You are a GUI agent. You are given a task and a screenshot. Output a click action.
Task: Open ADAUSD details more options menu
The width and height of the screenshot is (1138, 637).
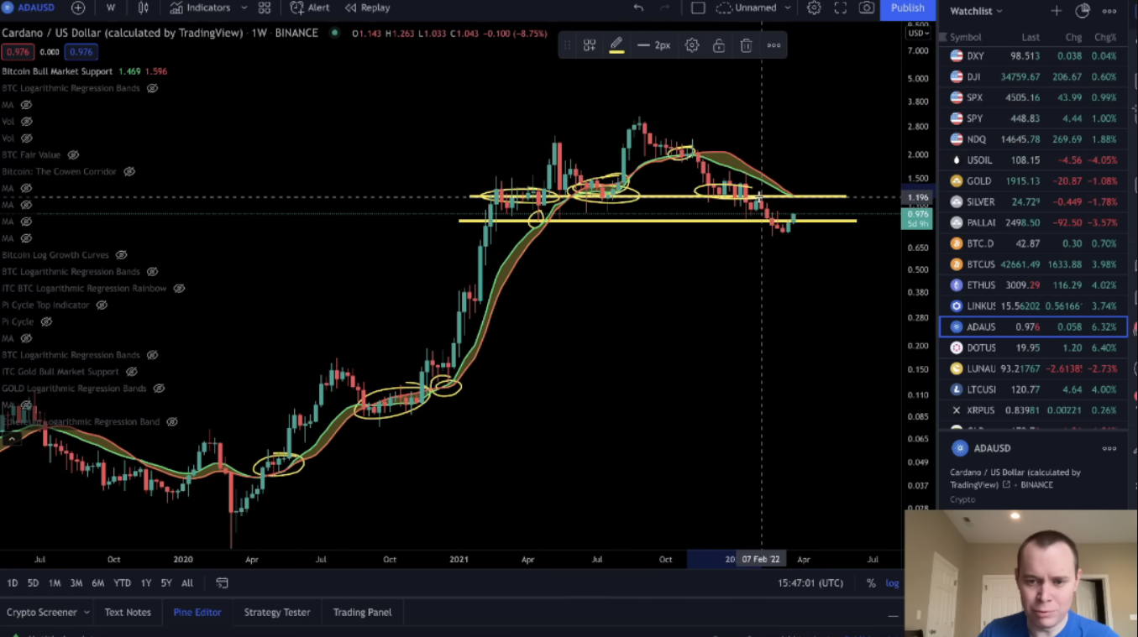tap(1109, 448)
